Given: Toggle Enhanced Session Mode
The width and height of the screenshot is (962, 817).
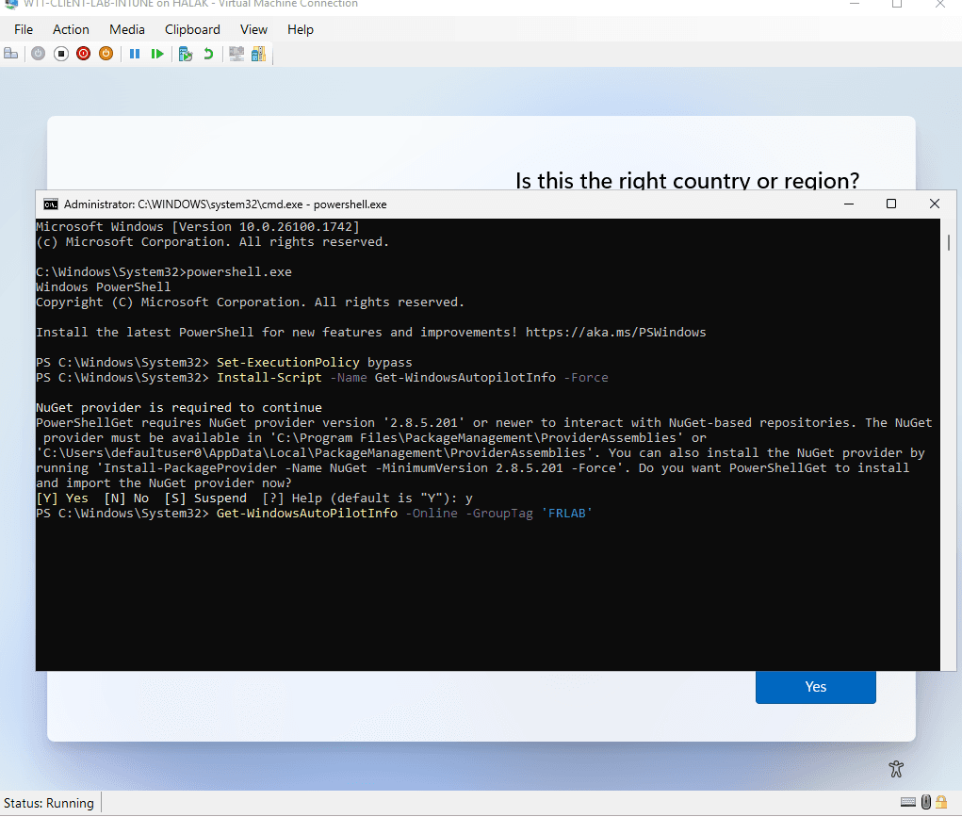Looking at the screenshot, I should [235, 54].
